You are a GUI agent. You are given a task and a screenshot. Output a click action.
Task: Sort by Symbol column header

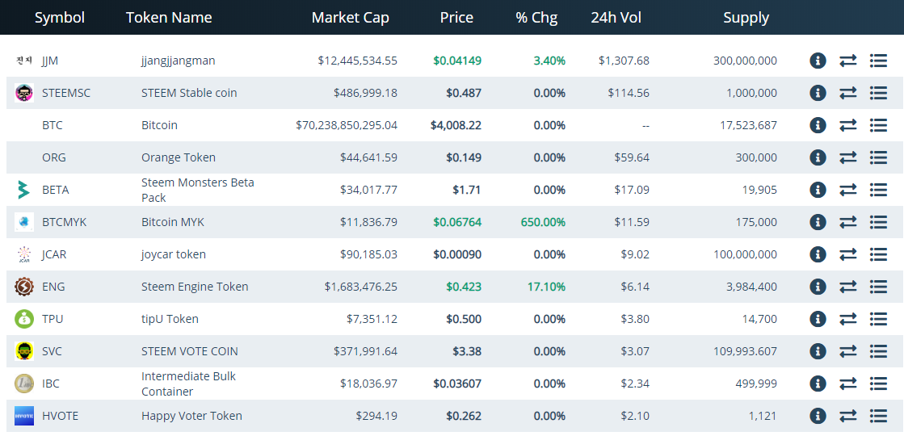pos(60,18)
